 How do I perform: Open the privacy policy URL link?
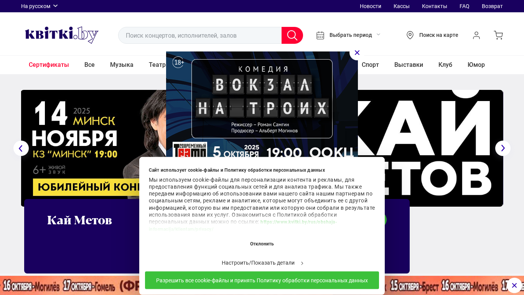tap(243, 225)
